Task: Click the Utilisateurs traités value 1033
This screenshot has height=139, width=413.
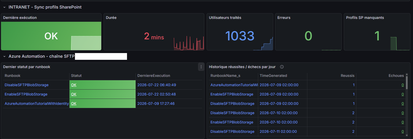Action: click(240, 36)
